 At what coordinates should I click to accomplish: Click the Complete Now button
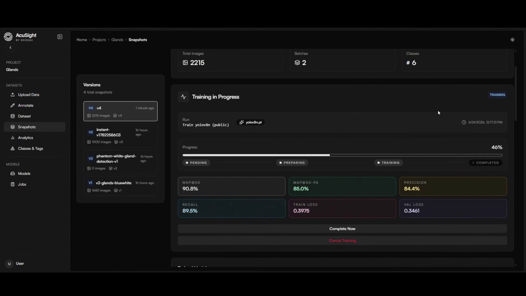coord(342,229)
